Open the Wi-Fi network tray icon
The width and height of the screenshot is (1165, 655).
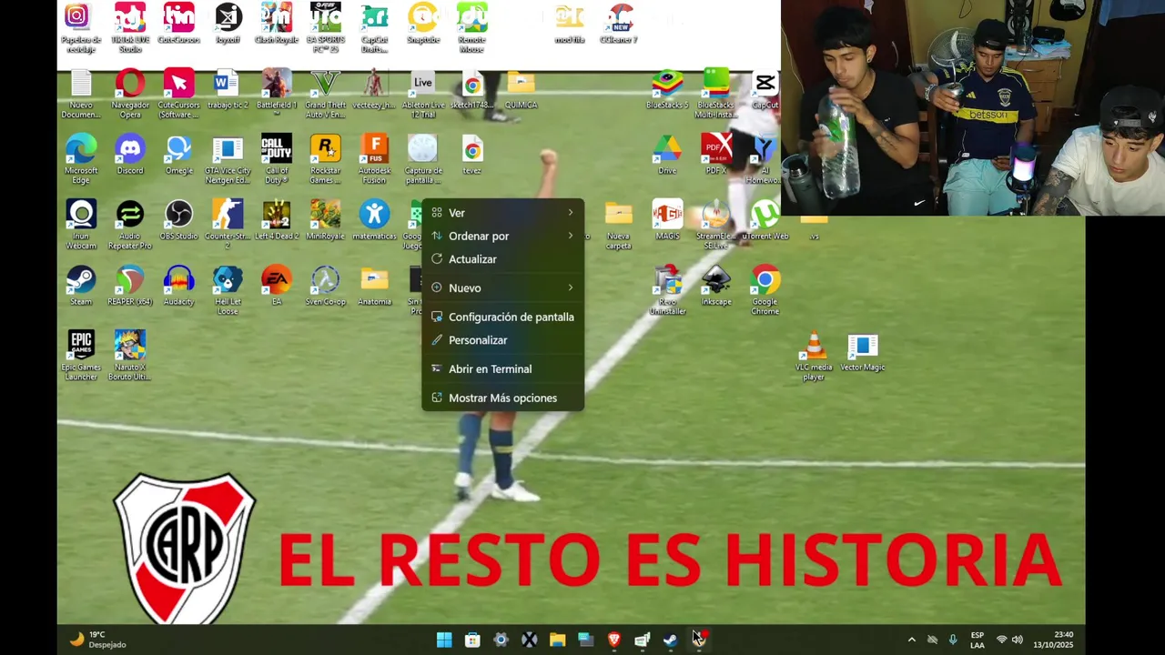pos(1001,640)
